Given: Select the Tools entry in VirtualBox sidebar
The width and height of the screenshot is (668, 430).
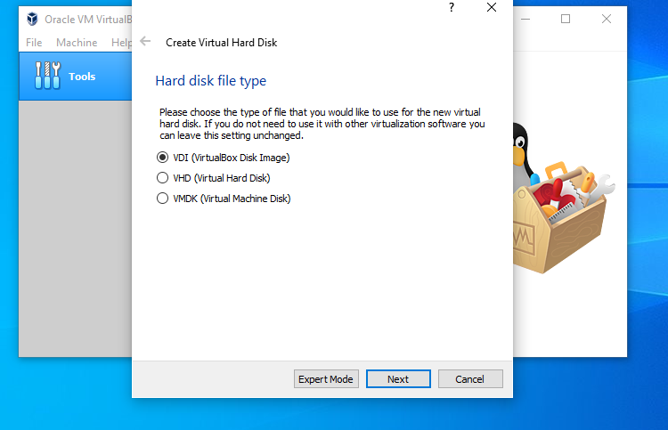Looking at the screenshot, I should pos(76,77).
